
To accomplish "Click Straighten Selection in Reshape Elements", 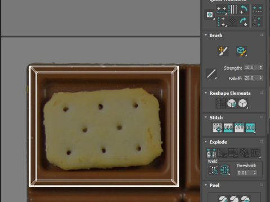I will 220,103.
